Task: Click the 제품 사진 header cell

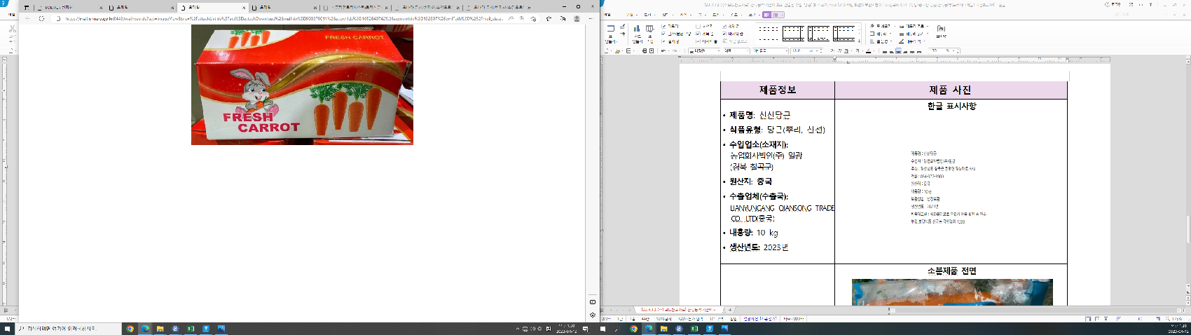Action: 951,90
